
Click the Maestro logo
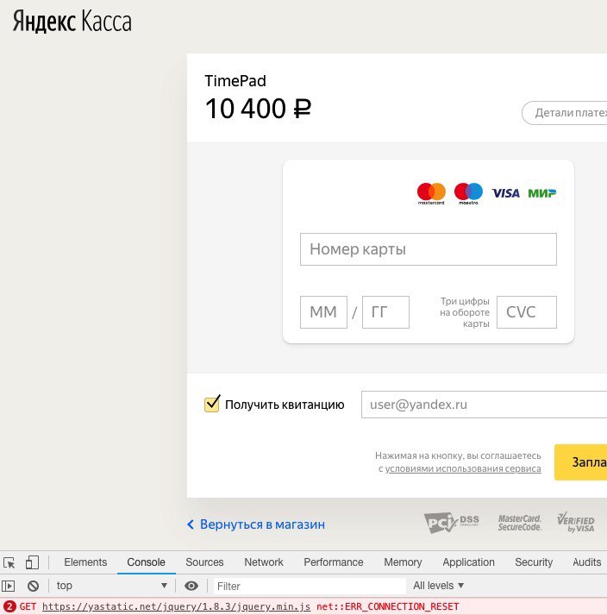468,193
